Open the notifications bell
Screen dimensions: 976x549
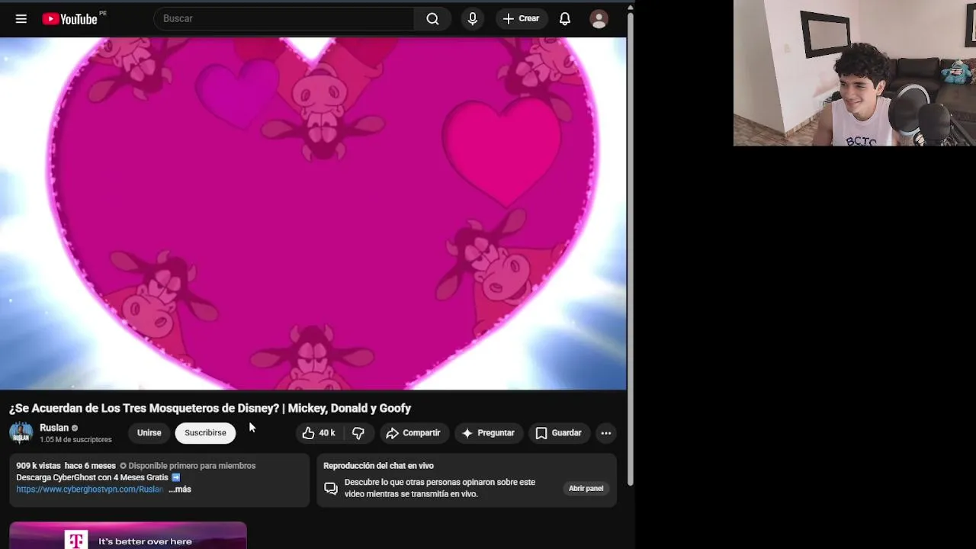point(565,19)
